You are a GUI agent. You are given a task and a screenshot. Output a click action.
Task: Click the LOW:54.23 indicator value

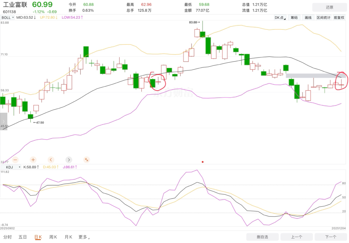72,17
